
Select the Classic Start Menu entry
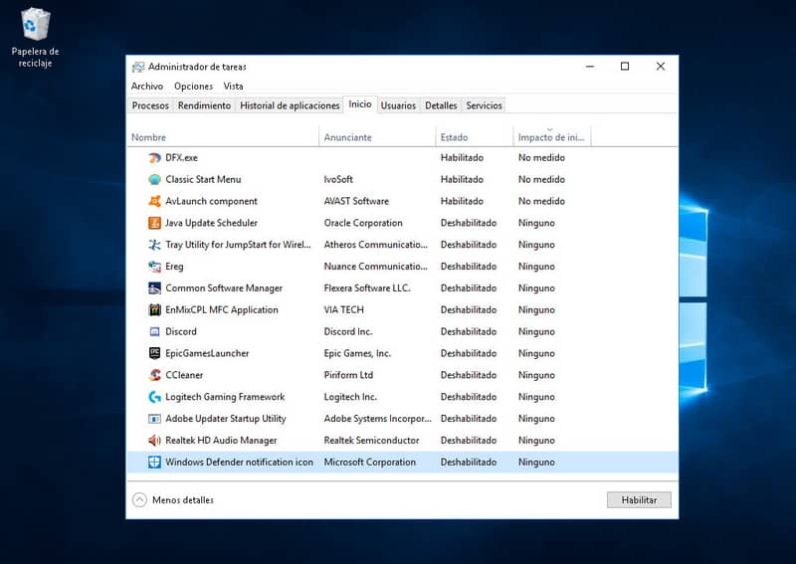pos(203,180)
